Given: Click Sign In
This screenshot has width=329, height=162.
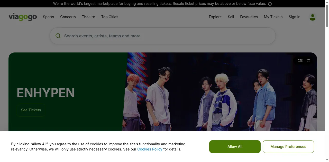Looking at the screenshot, I should [294, 17].
